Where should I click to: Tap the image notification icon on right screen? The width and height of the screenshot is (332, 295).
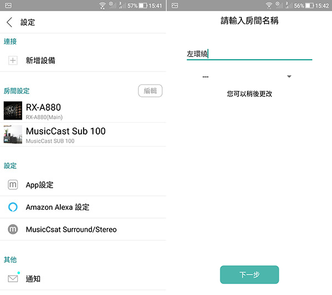pyautogui.click(x=175, y=6)
